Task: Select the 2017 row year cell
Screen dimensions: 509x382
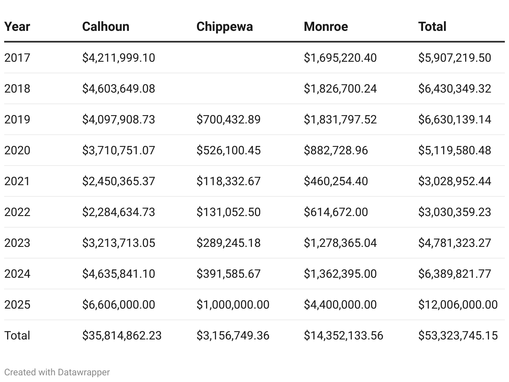Action: (17, 58)
